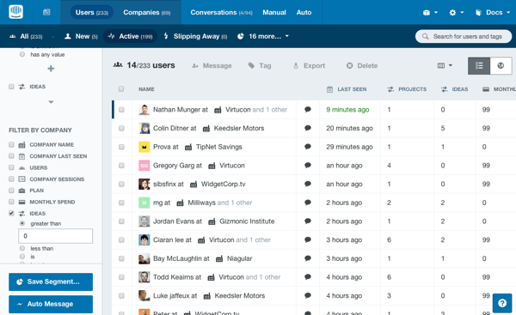Check the Gregory Garg row checkbox

[121, 166]
